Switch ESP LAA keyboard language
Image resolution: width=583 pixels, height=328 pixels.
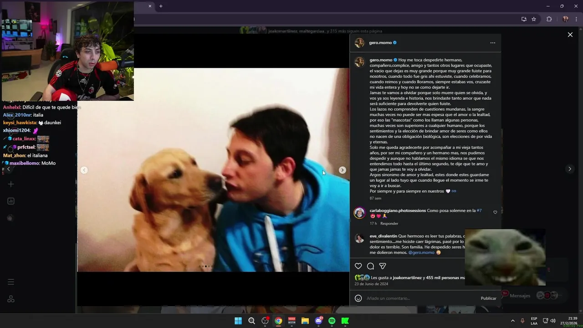(534, 321)
